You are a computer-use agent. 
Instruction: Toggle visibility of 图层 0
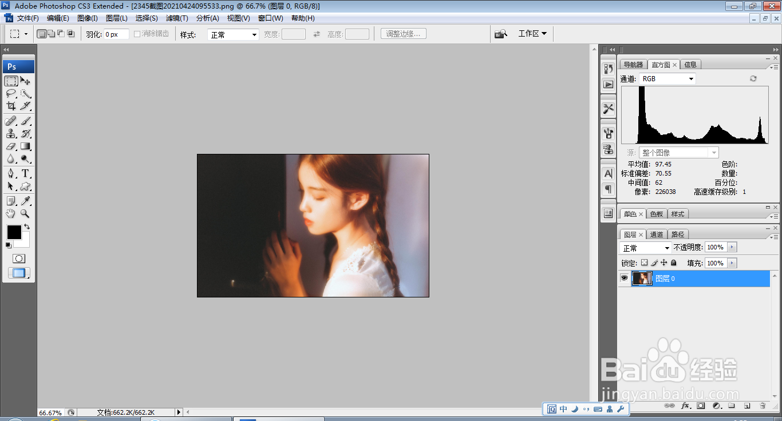pyautogui.click(x=625, y=279)
